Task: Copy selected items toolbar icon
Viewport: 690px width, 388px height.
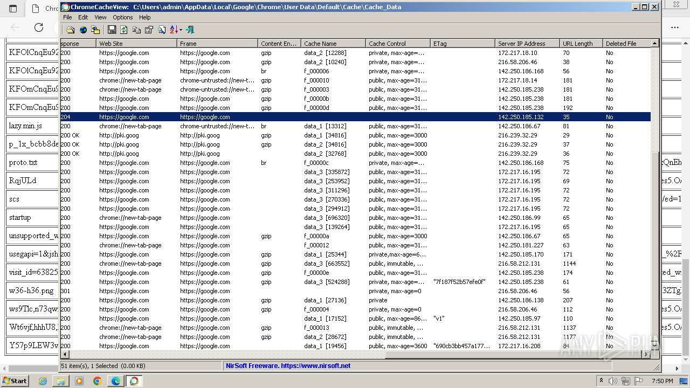Action: [136, 30]
